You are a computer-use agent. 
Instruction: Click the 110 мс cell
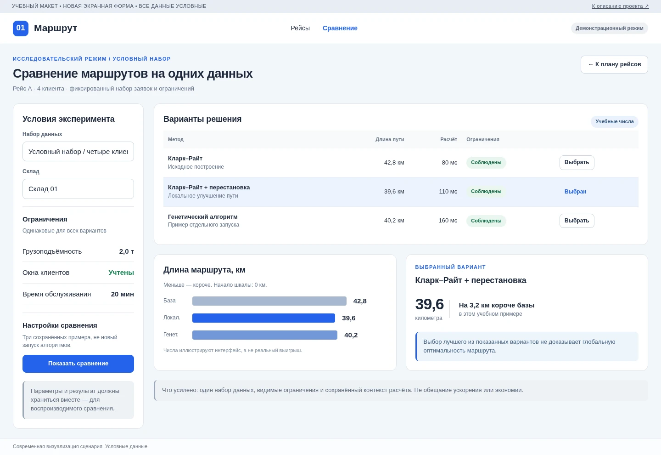pos(448,192)
